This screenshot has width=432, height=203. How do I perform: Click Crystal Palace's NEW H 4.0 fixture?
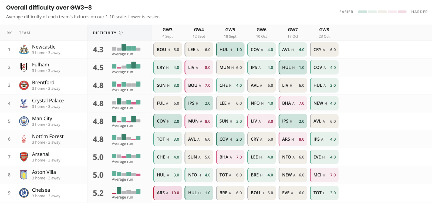coord(324,103)
